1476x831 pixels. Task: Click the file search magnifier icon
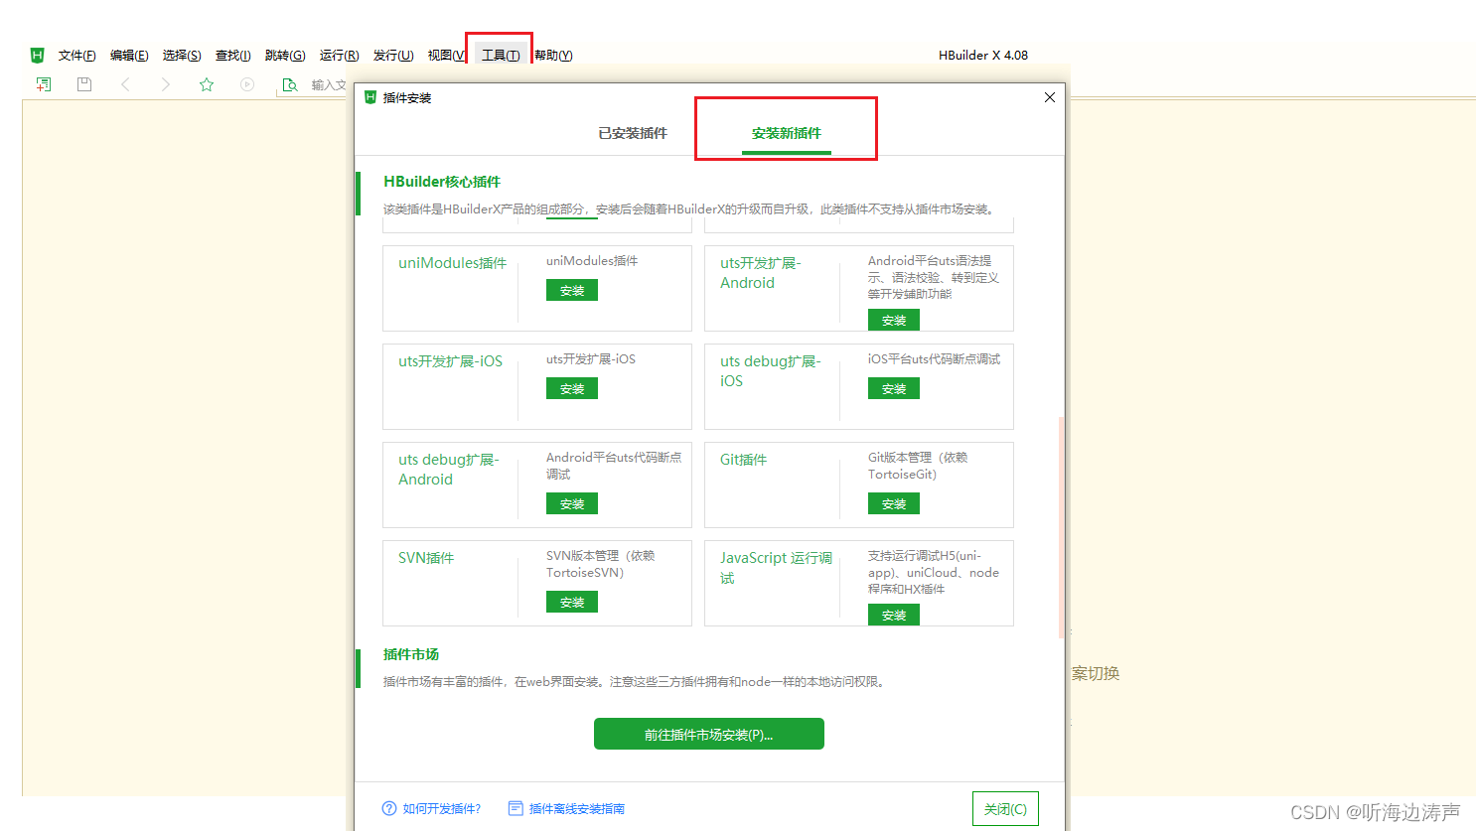coord(290,85)
